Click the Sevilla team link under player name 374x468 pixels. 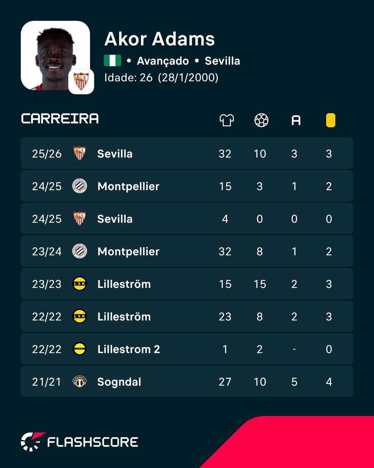222,61
